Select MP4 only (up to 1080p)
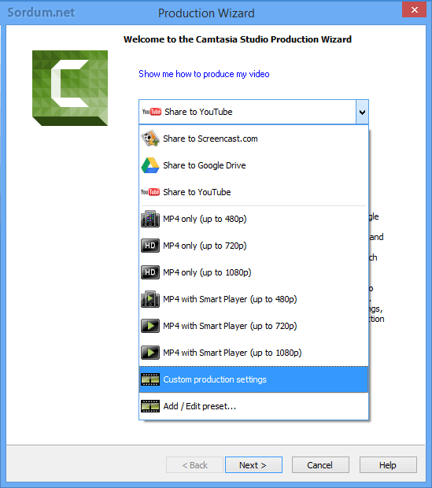The width and height of the screenshot is (432, 488). tap(253, 272)
